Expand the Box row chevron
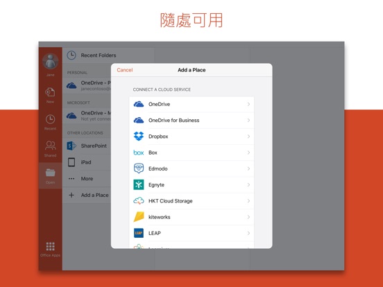 [248, 153]
